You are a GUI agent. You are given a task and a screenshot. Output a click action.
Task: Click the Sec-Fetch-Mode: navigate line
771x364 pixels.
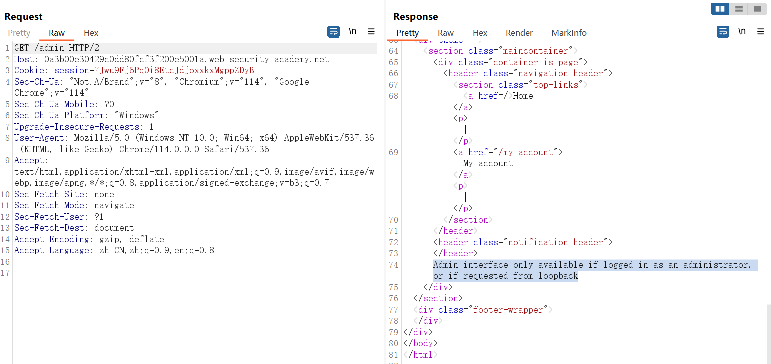click(x=74, y=205)
